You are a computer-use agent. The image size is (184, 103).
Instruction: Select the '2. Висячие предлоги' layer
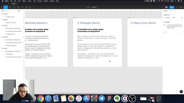point(11,45)
